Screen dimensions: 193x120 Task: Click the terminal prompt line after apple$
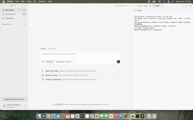point(161,30)
